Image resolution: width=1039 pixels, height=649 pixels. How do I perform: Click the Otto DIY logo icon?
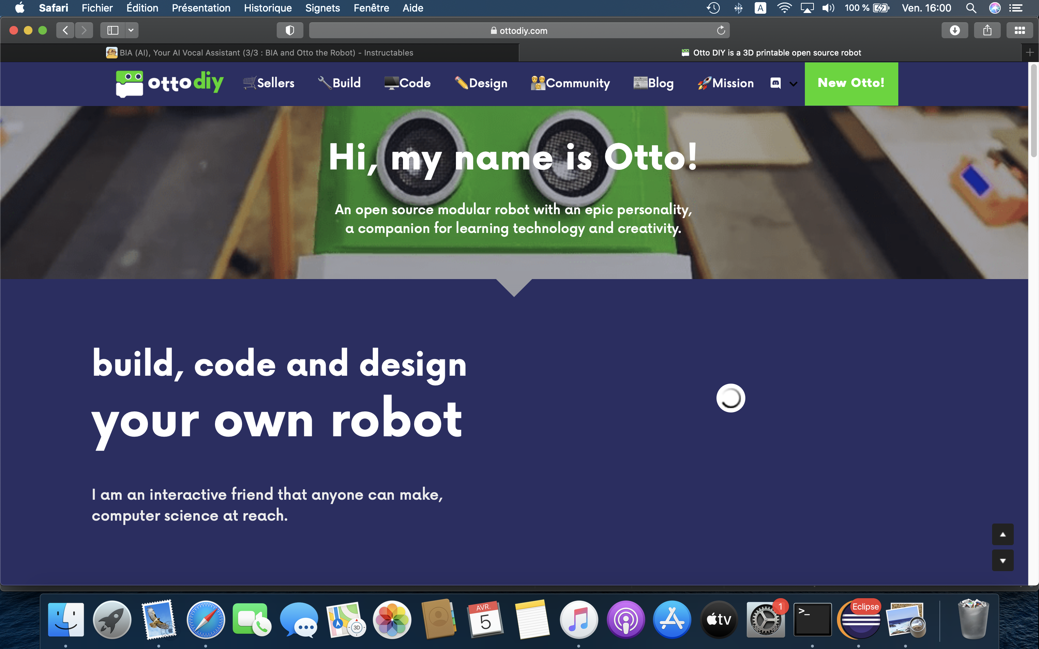click(x=129, y=83)
